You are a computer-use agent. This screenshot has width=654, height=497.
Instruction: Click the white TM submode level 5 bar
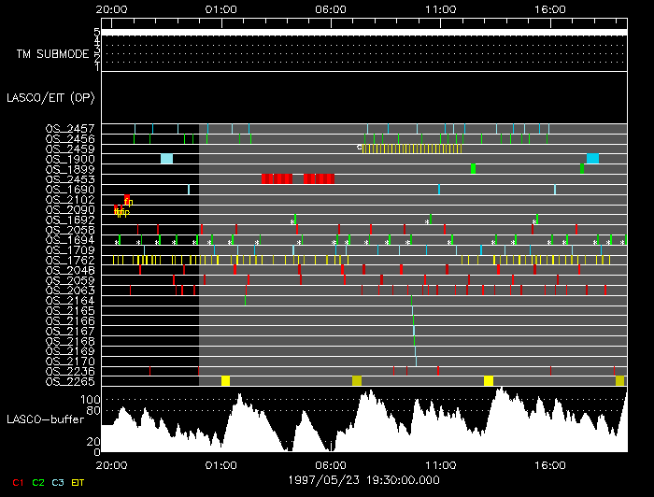[364, 32]
